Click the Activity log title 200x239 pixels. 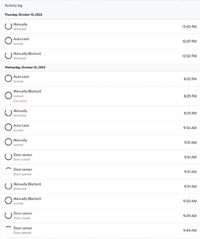[x=13, y=5]
